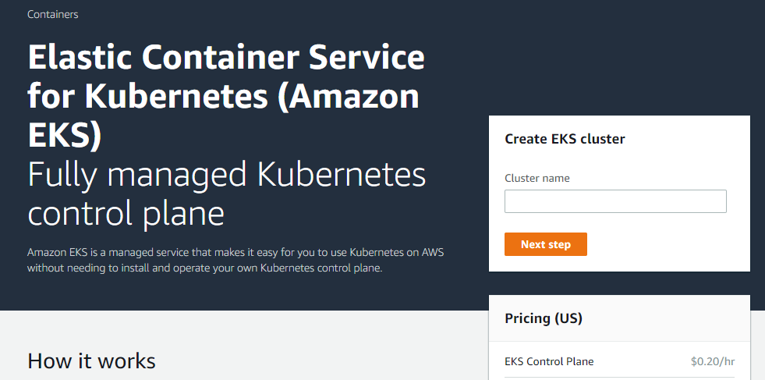Click empty dark banner area above the cluster card
The image size is (765, 380).
coord(624,62)
